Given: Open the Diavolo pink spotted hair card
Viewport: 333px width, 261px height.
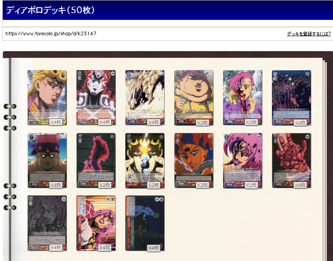Looking at the screenshot, I should pos(243,161).
